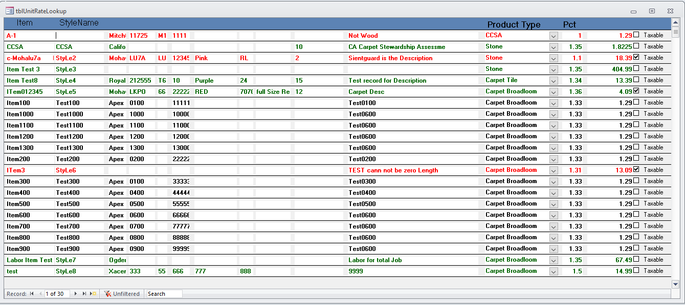The image size is (685, 305).
Task: Open product type dropdown on test row
Action: [554, 271]
